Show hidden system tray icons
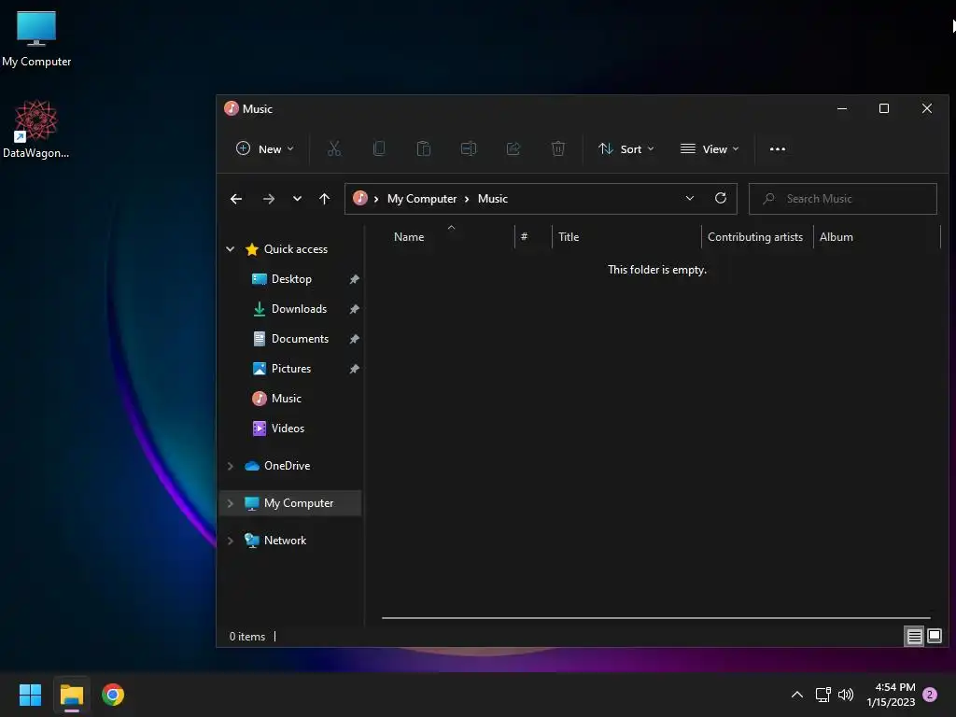Screen dimensions: 956x717 797,695
